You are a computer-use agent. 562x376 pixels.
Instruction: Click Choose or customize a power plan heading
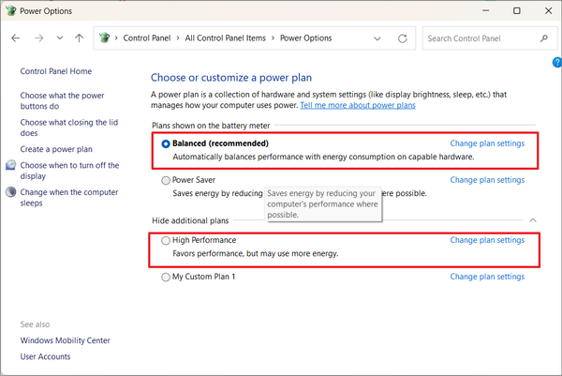click(x=231, y=78)
